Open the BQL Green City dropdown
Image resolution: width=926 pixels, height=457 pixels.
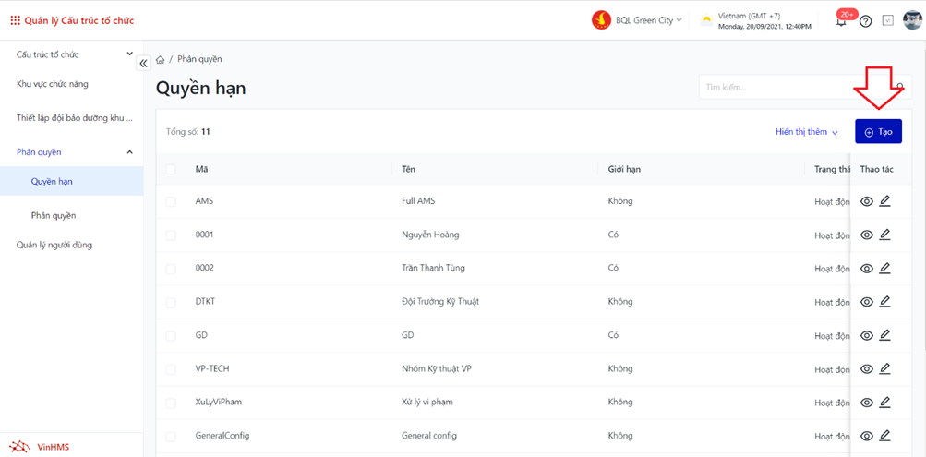(638, 20)
